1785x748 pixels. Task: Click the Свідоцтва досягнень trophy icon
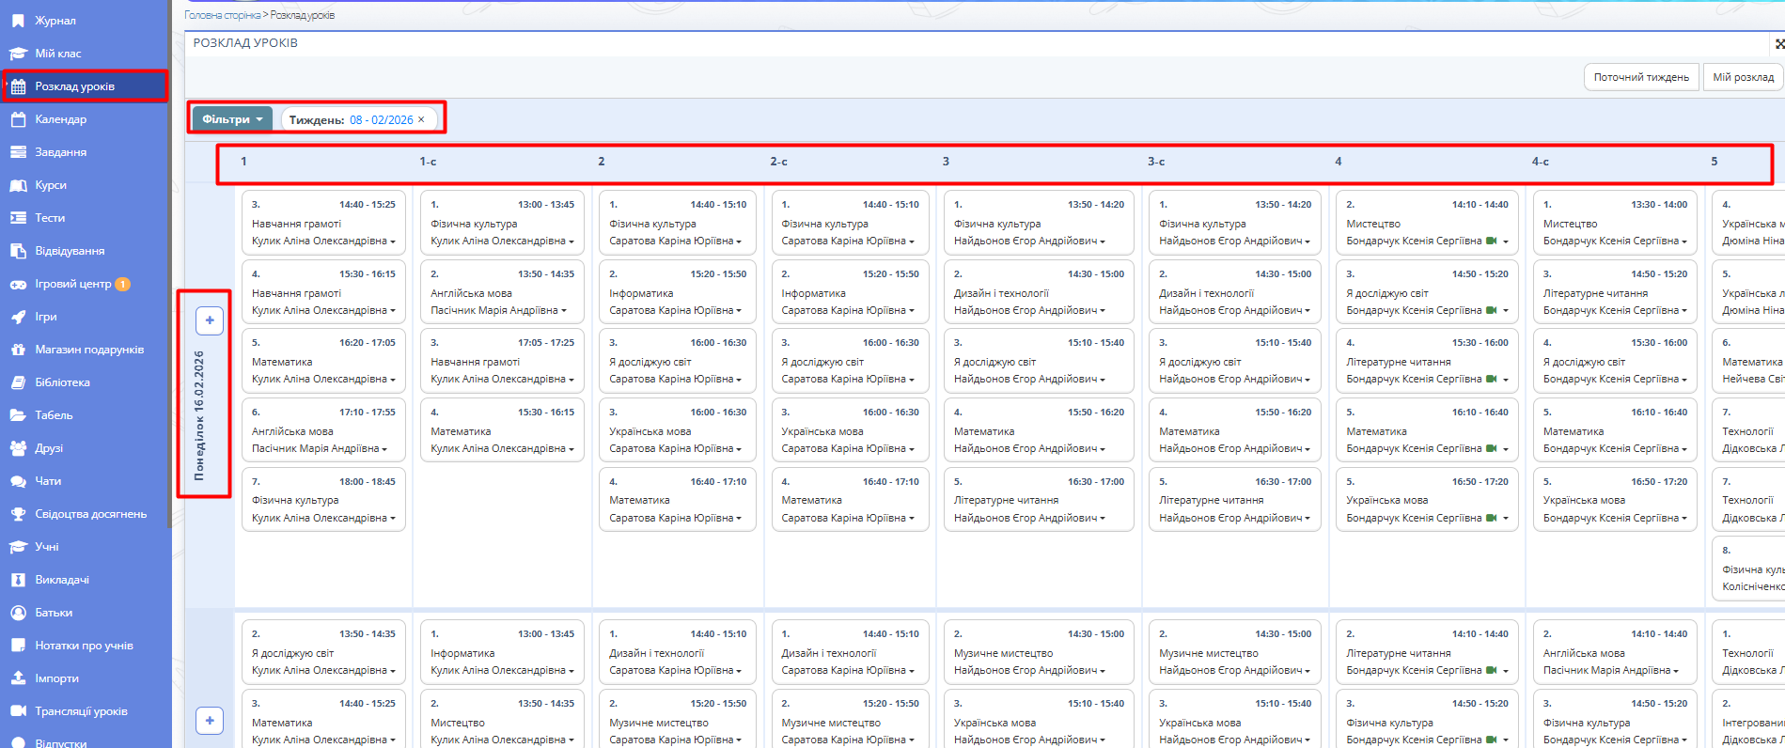tap(18, 514)
